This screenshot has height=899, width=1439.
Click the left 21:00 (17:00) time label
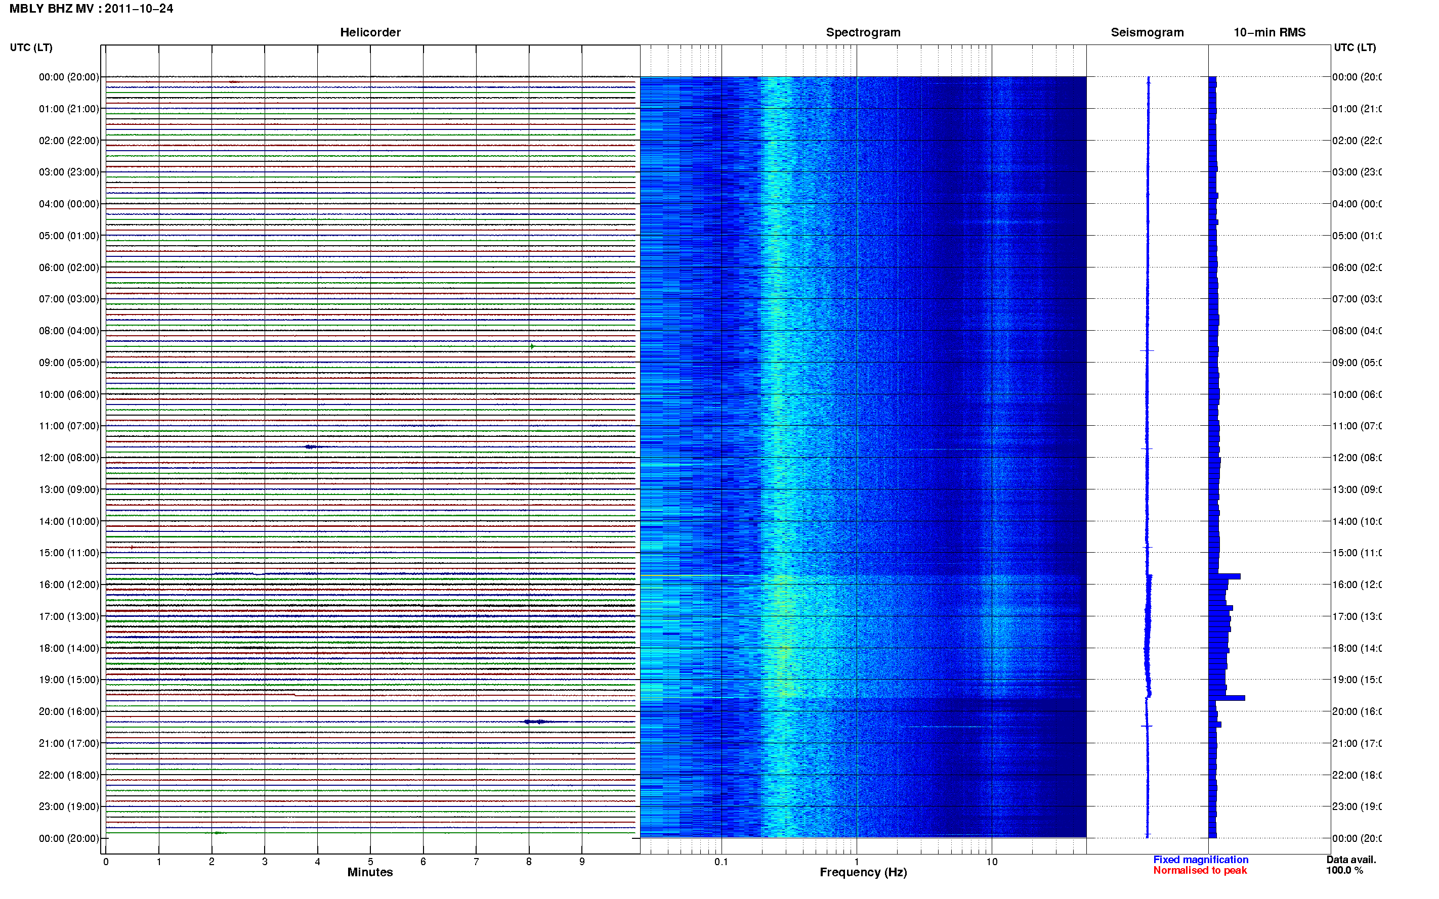[69, 743]
